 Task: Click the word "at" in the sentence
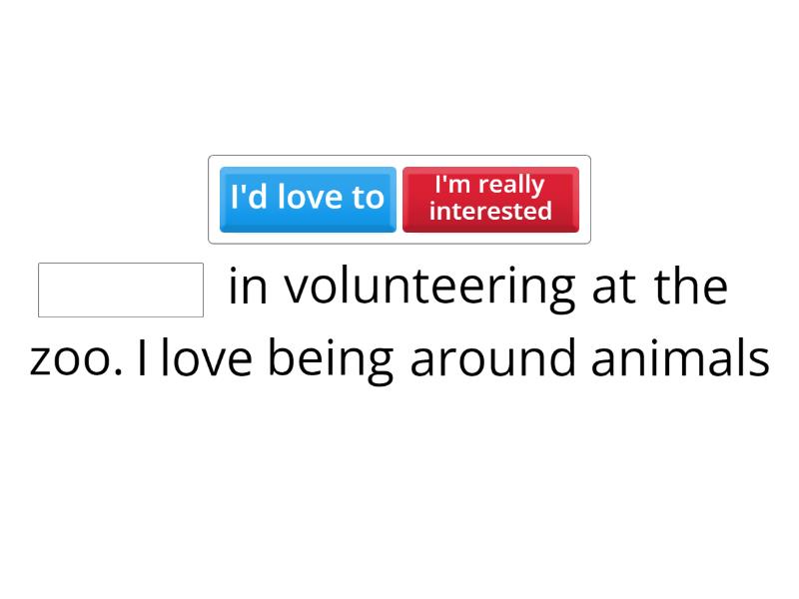coord(612,288)
